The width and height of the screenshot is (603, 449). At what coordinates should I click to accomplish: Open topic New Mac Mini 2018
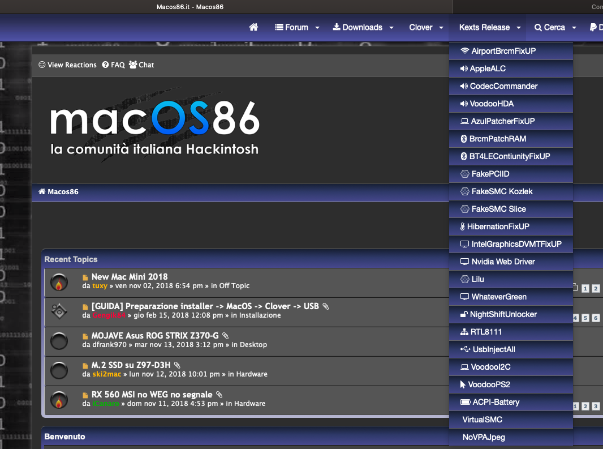pos(130,276)
